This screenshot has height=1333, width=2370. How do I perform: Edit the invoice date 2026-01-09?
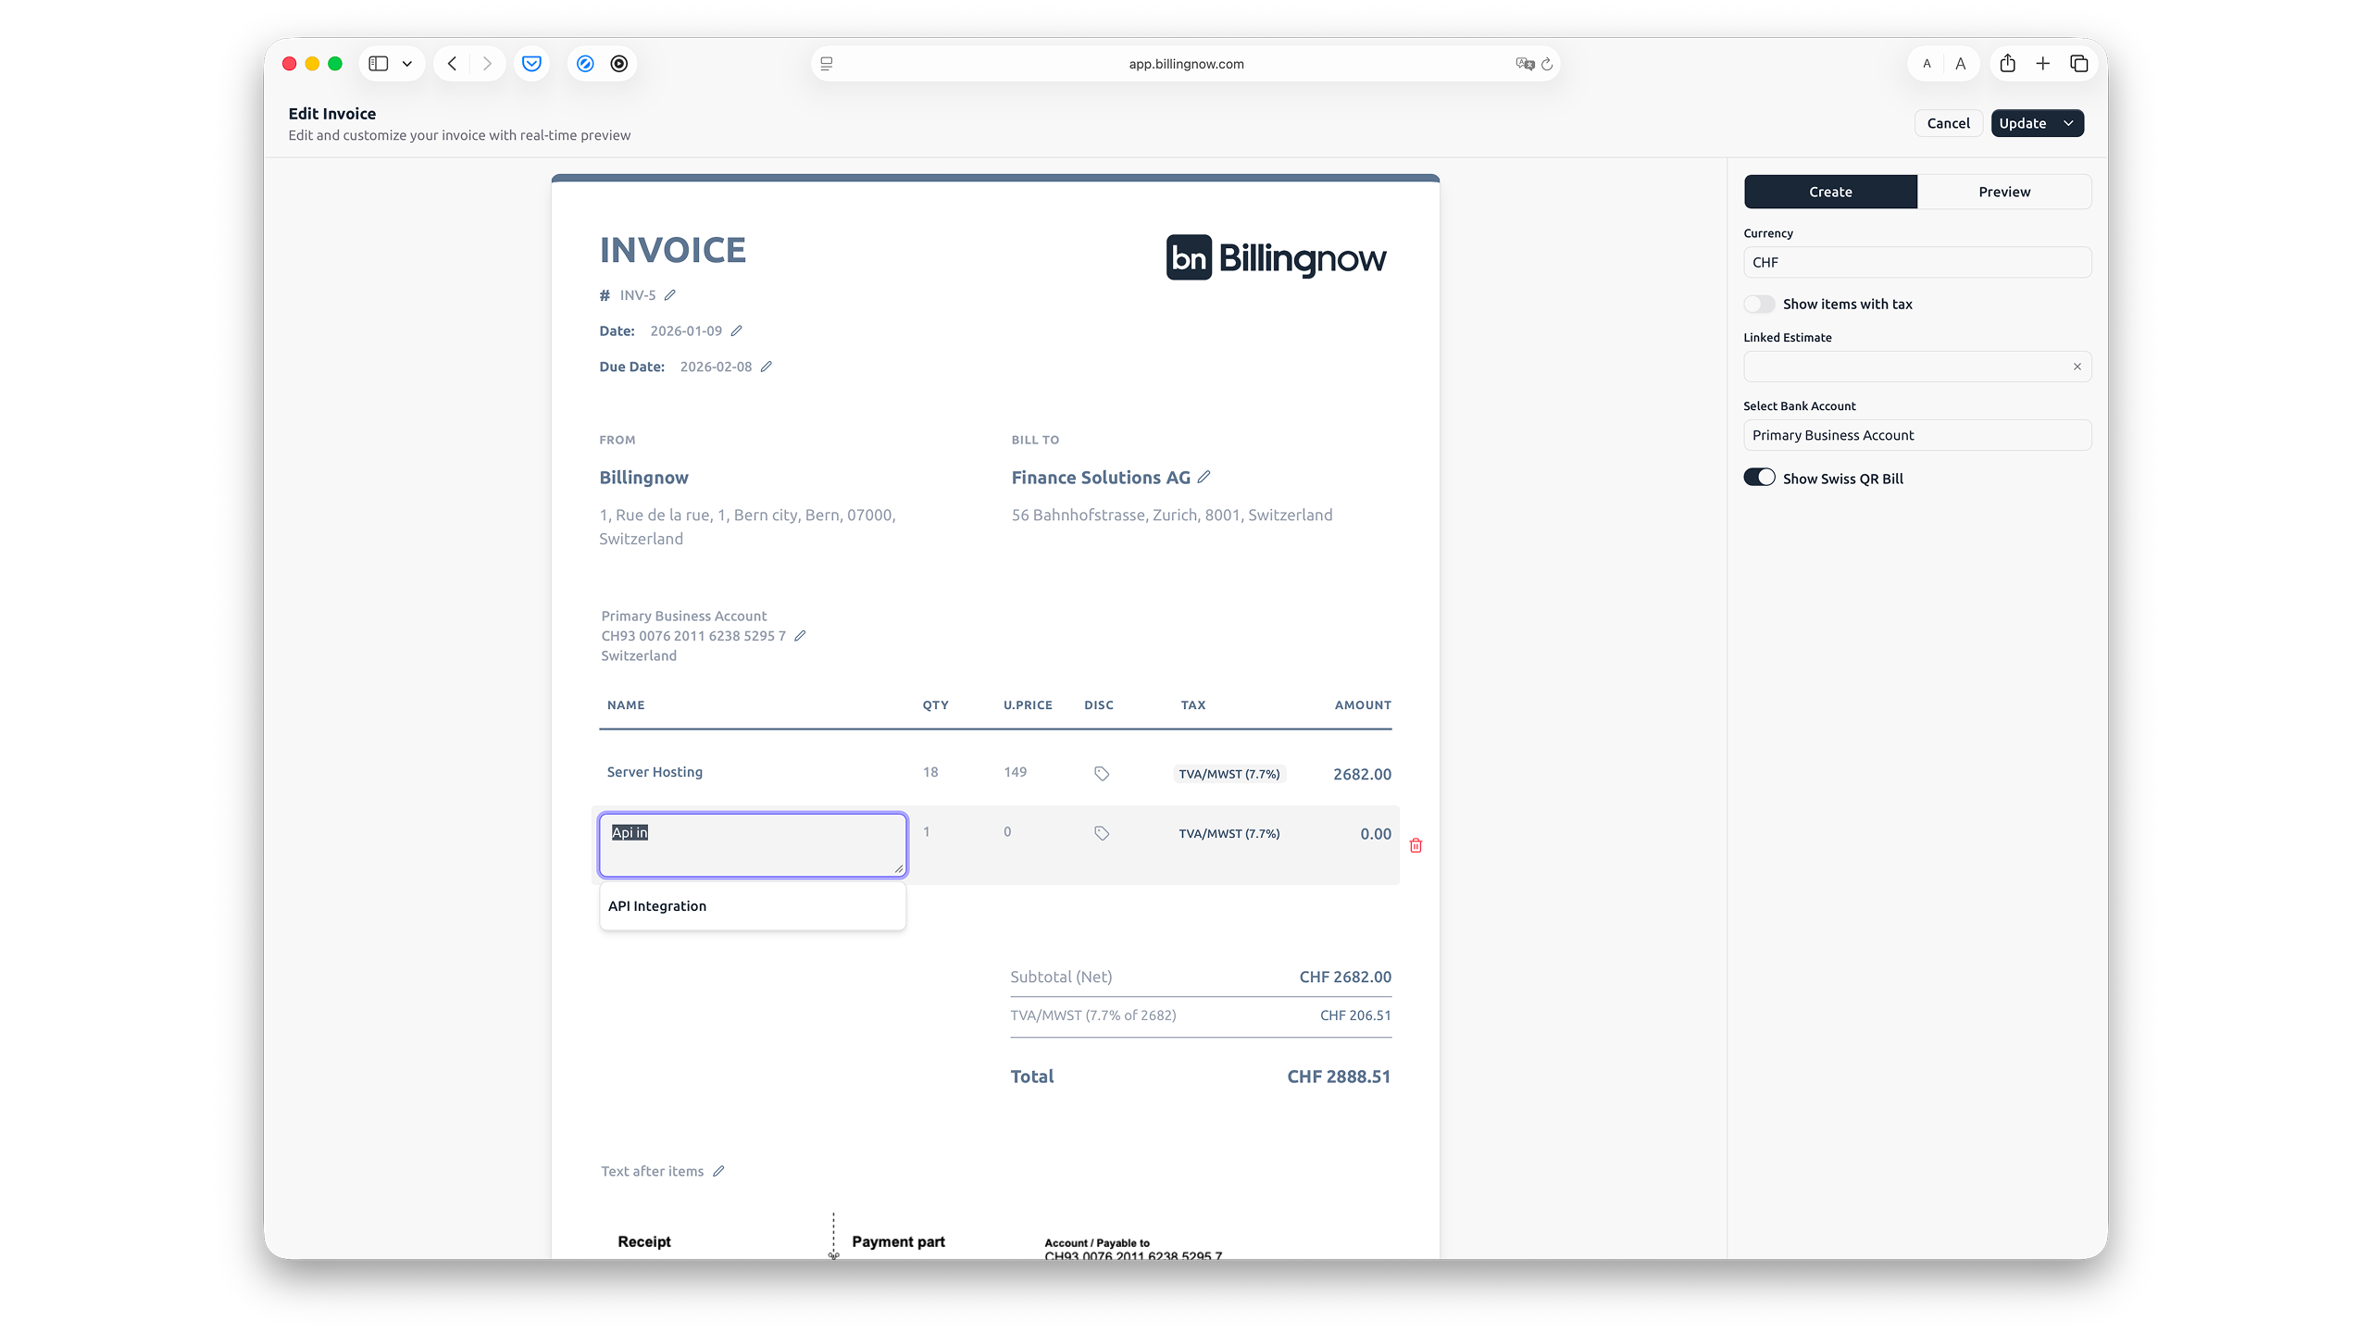pos(736,330)
